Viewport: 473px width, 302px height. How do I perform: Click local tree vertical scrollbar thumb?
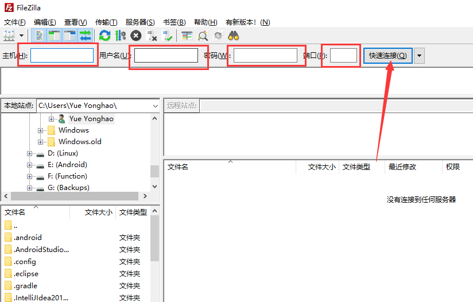click(155, 171)
